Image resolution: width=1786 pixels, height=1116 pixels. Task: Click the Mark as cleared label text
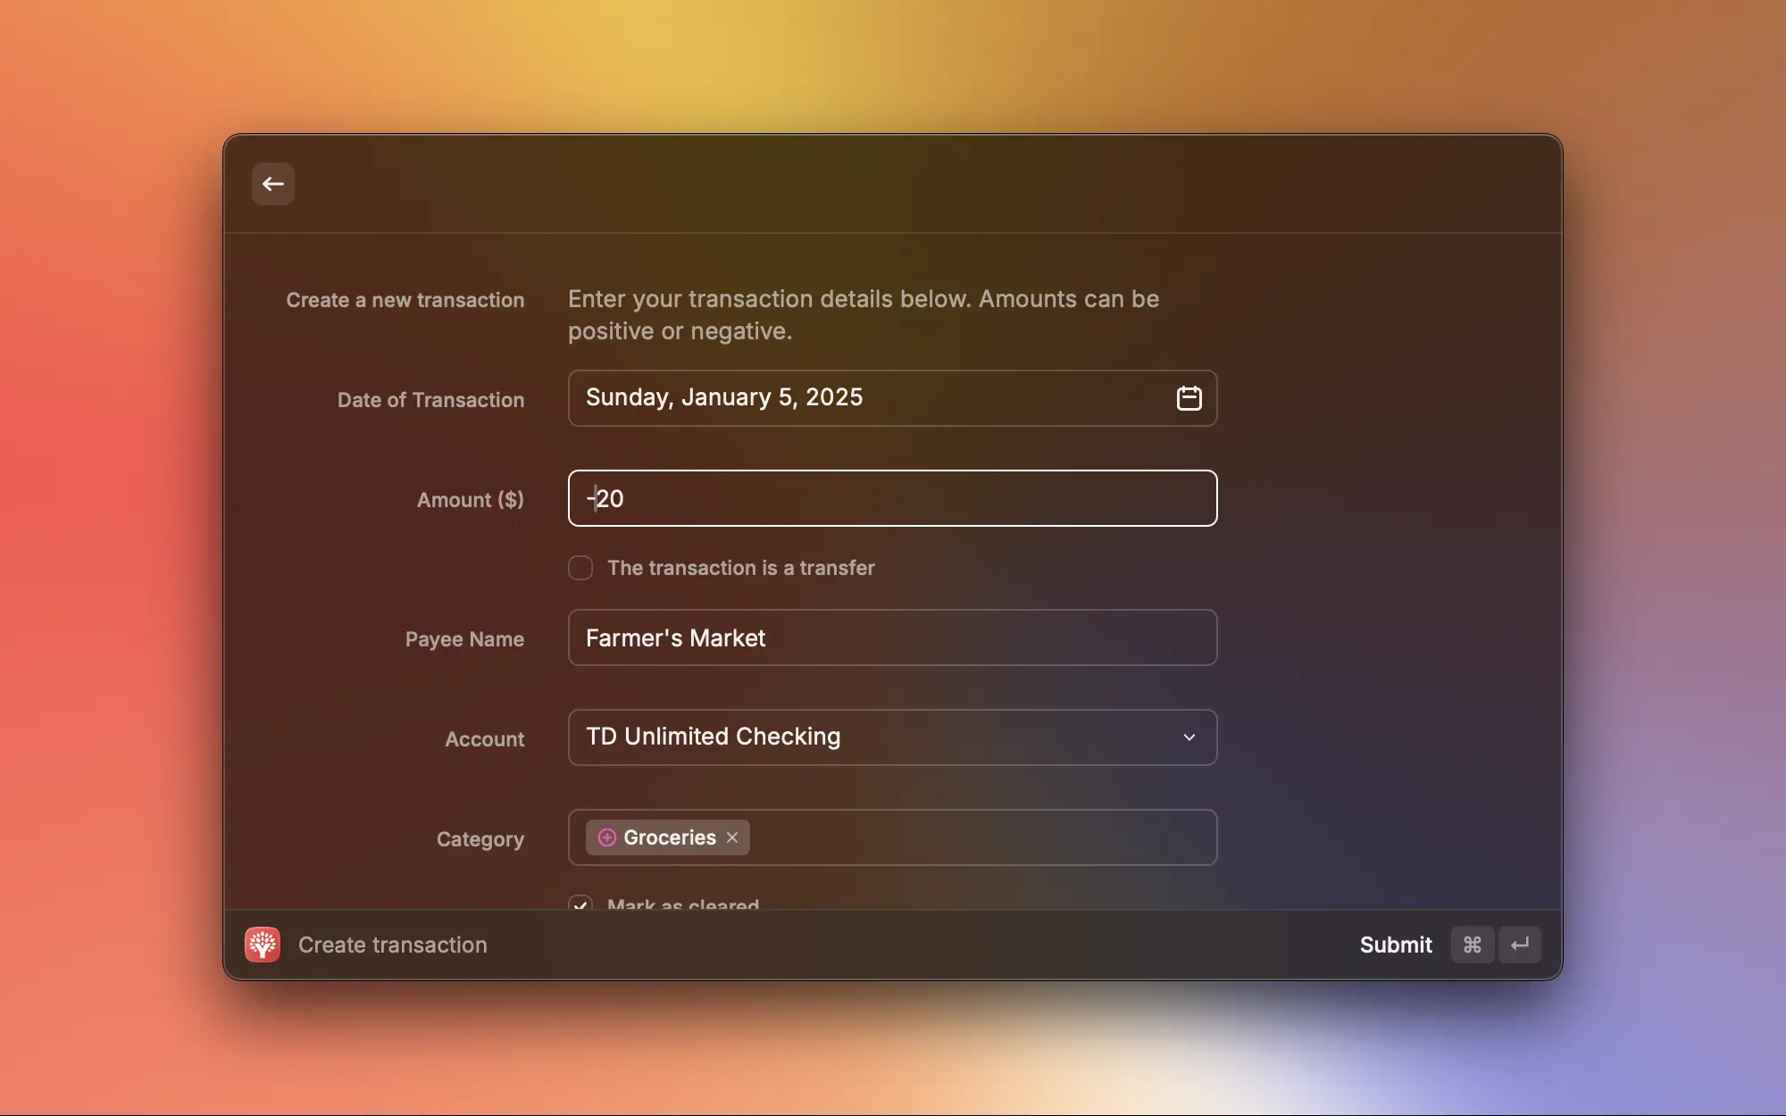683,904
